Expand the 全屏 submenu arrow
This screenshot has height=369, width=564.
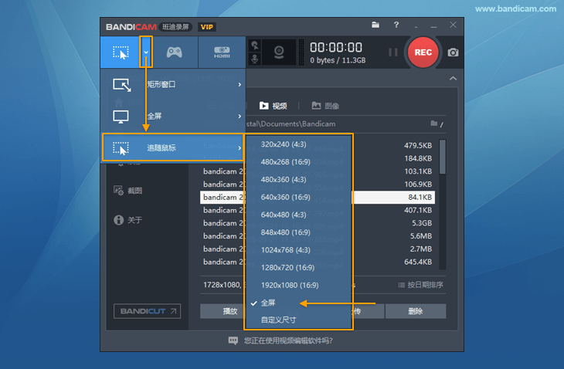pyautogui.click(x=240, y=116)
